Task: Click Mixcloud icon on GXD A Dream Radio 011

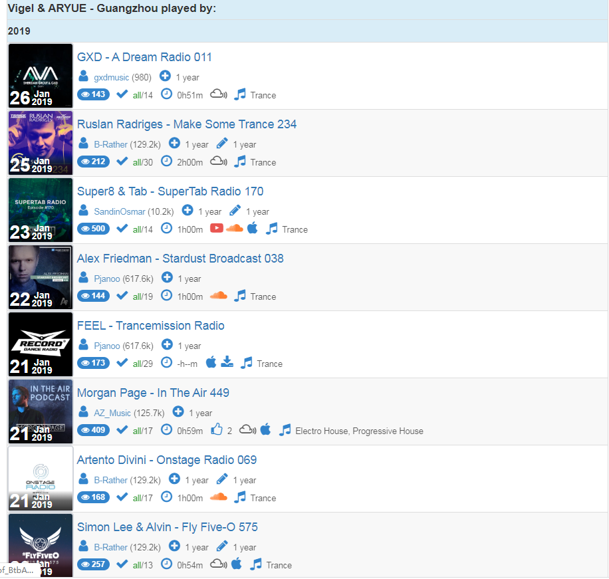Action: coord(219,94)
